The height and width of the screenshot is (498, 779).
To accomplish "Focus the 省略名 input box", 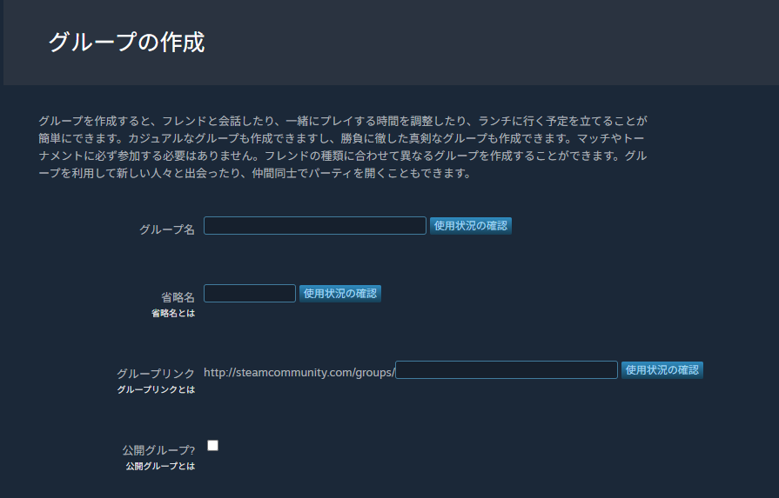I will click(x=250, y=294).
